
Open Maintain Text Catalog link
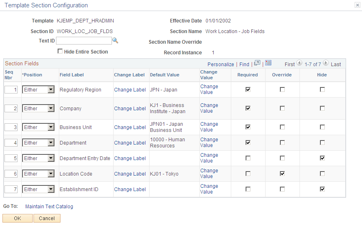(x=49, y=207)
